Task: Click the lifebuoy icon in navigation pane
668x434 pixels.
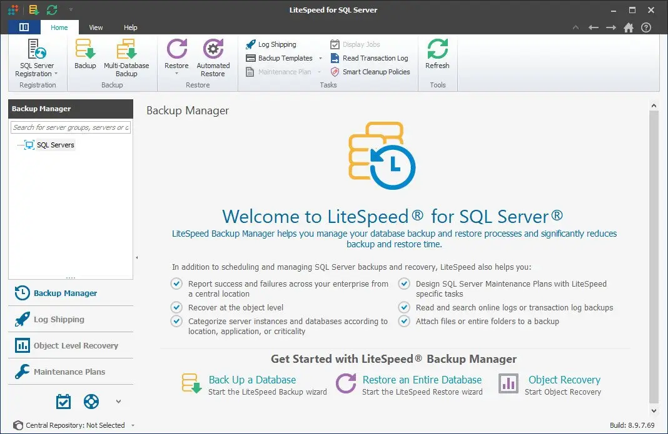Action: coord(91,402)
